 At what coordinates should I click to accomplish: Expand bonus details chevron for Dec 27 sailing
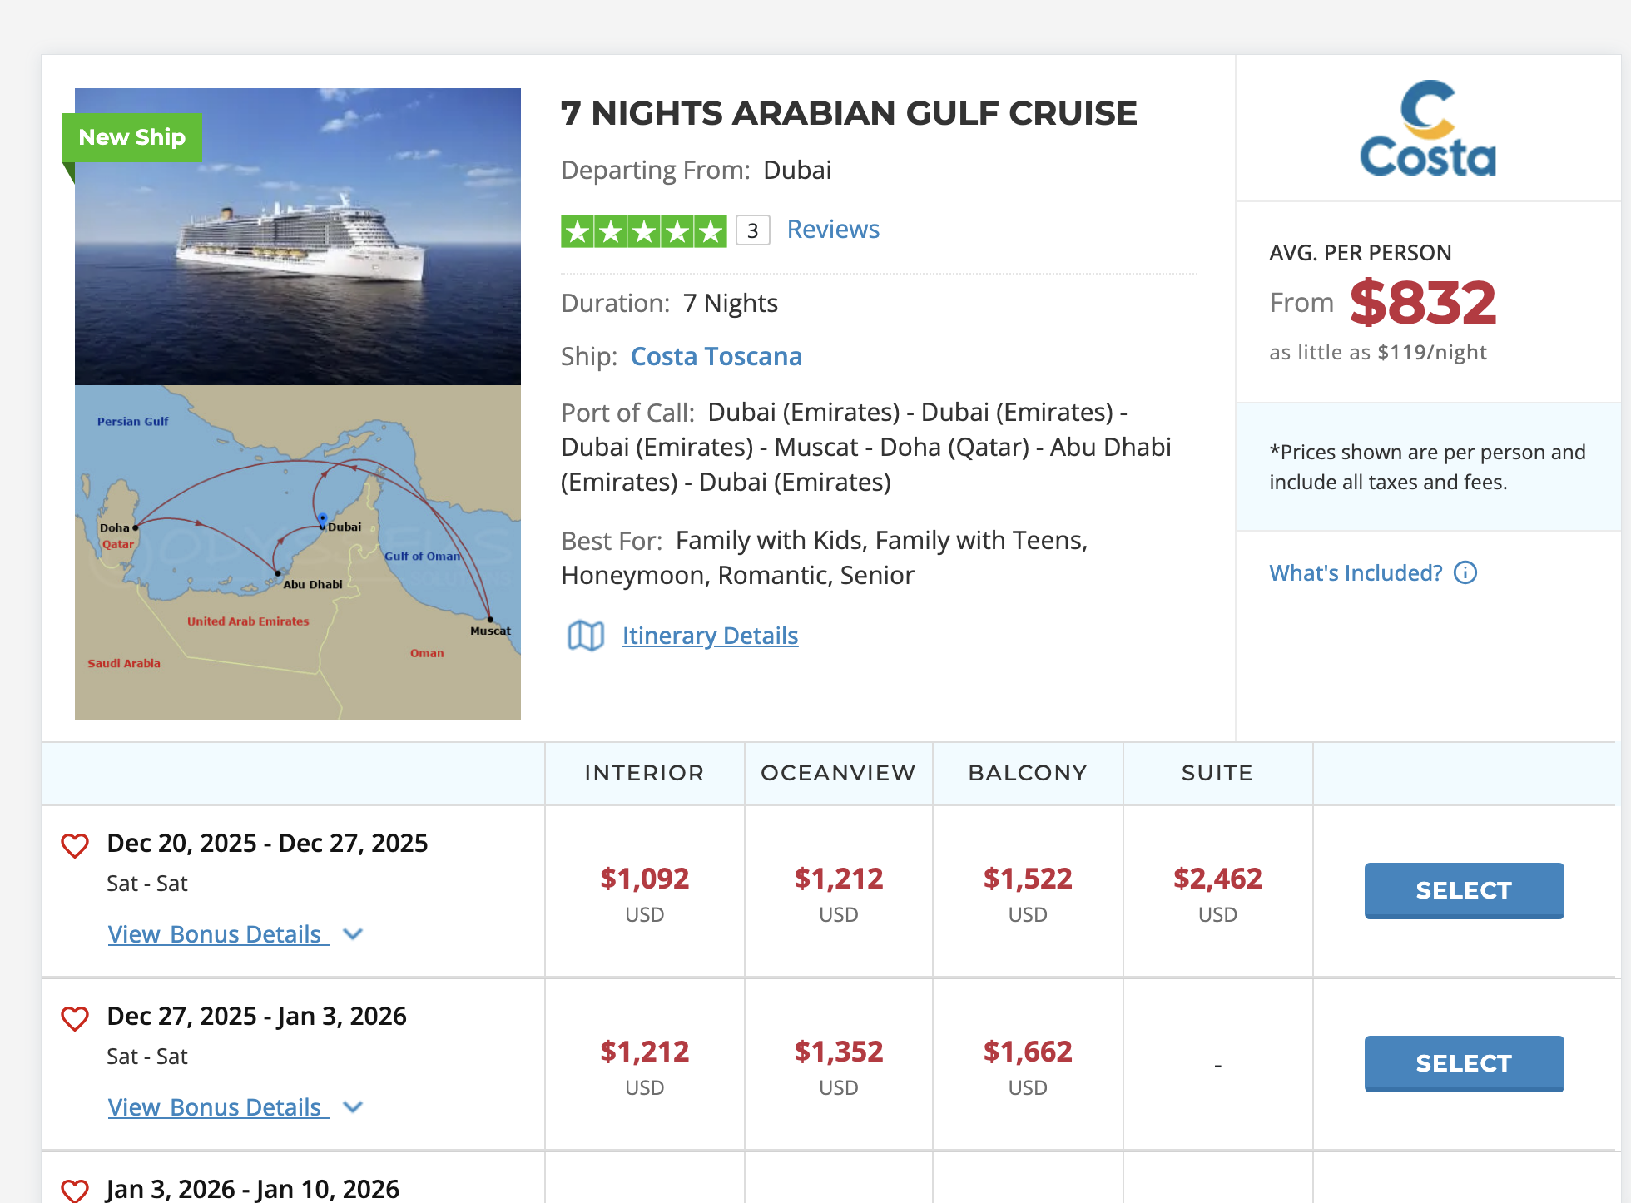[x=353, y=1107]
